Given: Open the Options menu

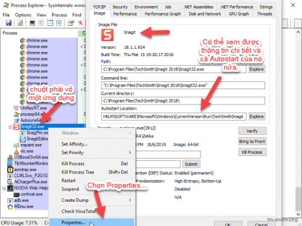Looking at the screenshot, I should coord(23,15).
